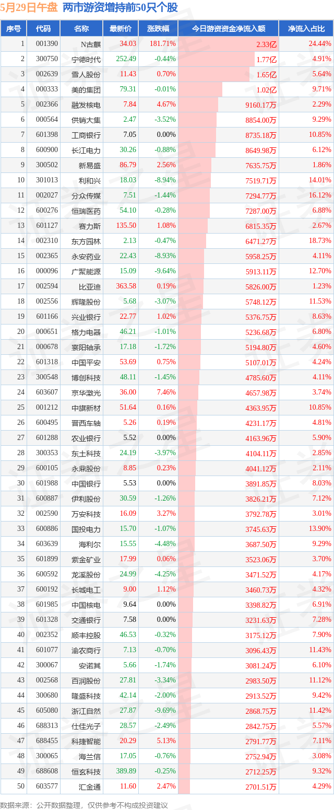The image size is (334, 810).
Task: Click the stock name 格力电器
Action: pos(86,332)
